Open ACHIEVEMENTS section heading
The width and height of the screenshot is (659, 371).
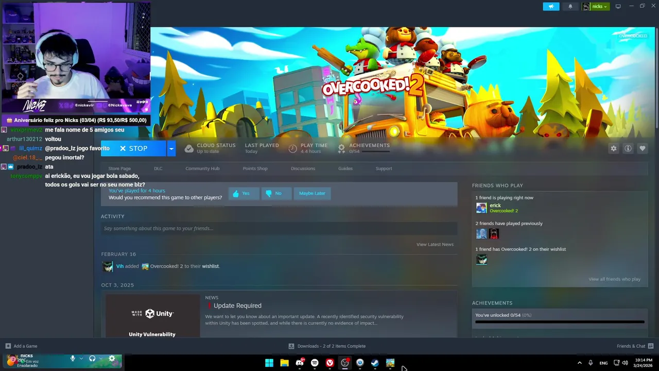tap(492, 303)
